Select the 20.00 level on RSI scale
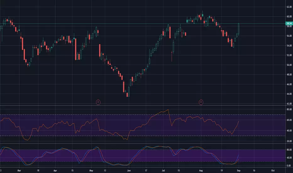This screenshot has width=293, height=173. 289,141
